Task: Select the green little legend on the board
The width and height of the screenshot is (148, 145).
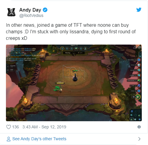Action: coord(58,89)
